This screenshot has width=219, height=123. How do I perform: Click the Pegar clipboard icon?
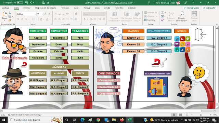click(x=4, y=14)
